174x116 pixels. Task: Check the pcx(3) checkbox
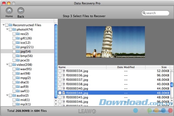(x=14, y=60)
